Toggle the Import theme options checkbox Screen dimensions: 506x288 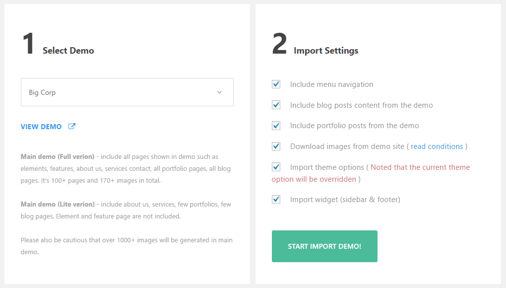pyautogui.click(x=276, y=167)
